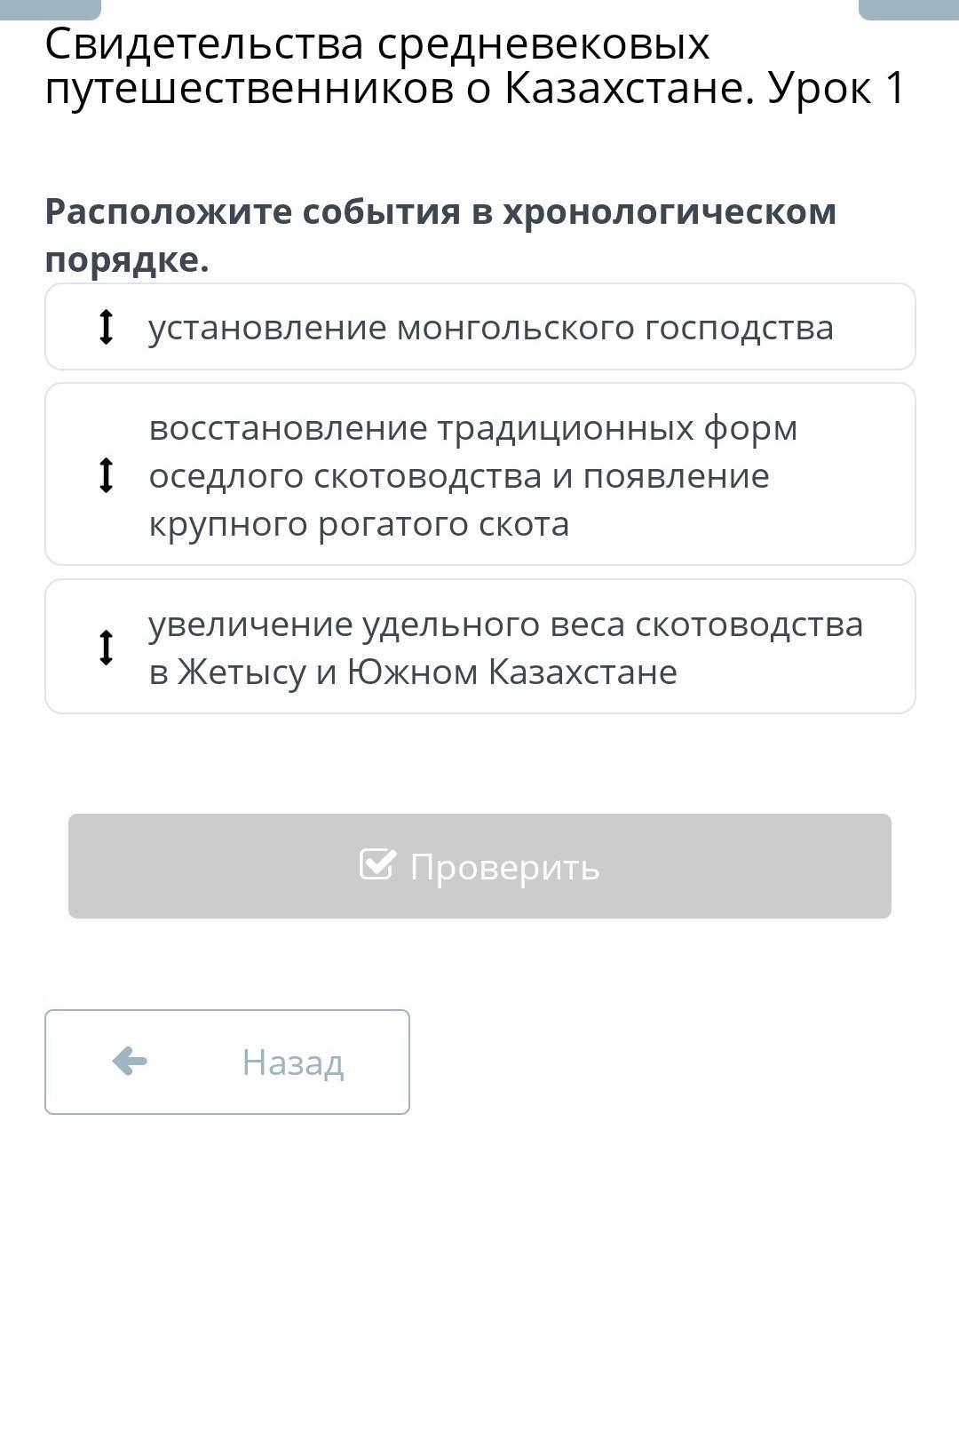Screen dimensions: 959x1432
Task: Click the left arrow icon beside Назад
Action: [x=130, y=1061]
